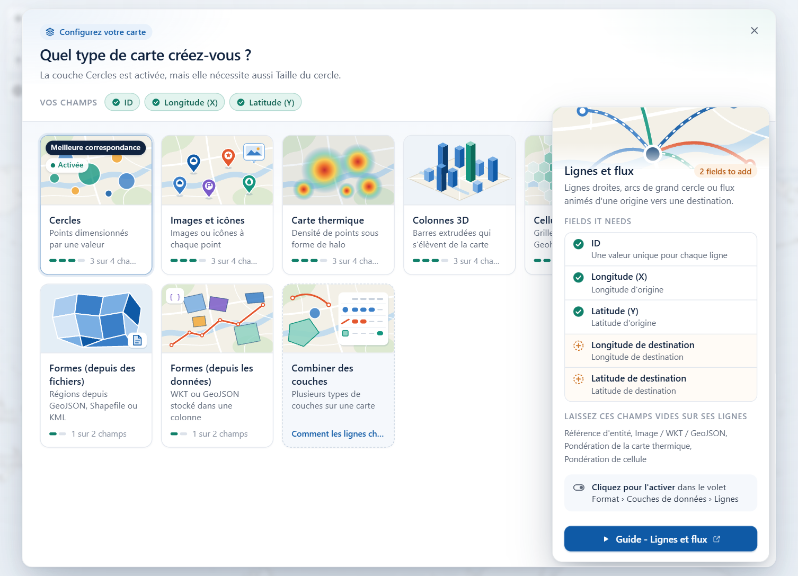Image resolution: width=798 pixels, height=576 pixels.
Task: Click the Lignes et flux map preview image
Action: (660, 136)
